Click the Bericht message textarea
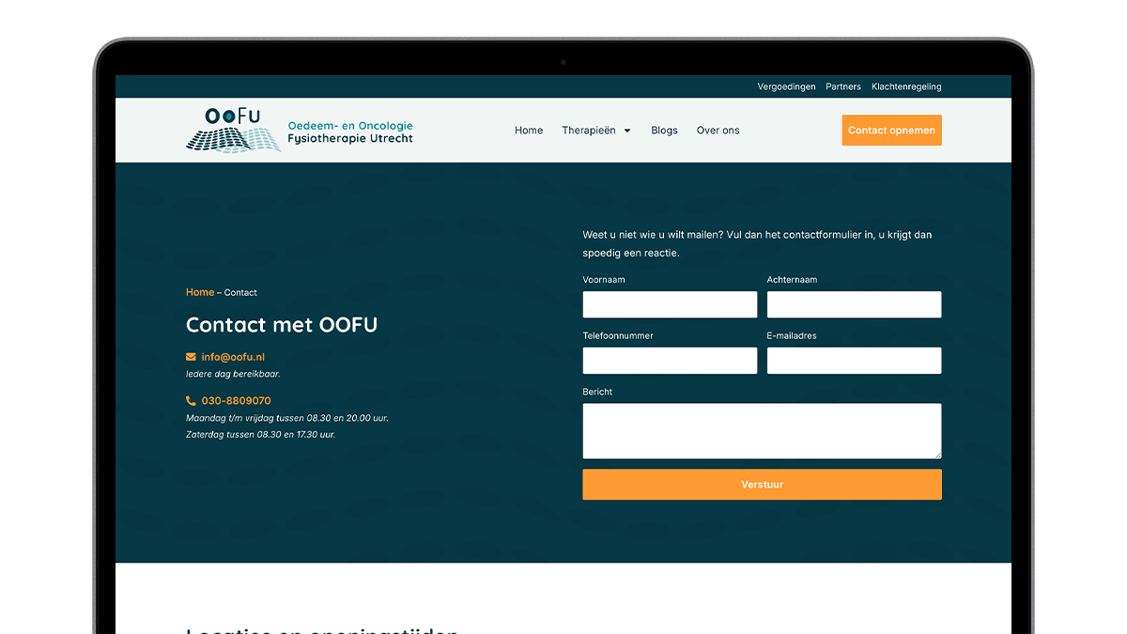Image resolution: width=1127 pixels, height=634 pixels. point(762,431)
